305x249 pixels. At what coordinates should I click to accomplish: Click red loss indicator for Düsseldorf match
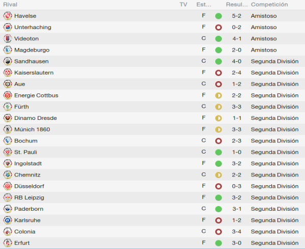click(218, 186)
